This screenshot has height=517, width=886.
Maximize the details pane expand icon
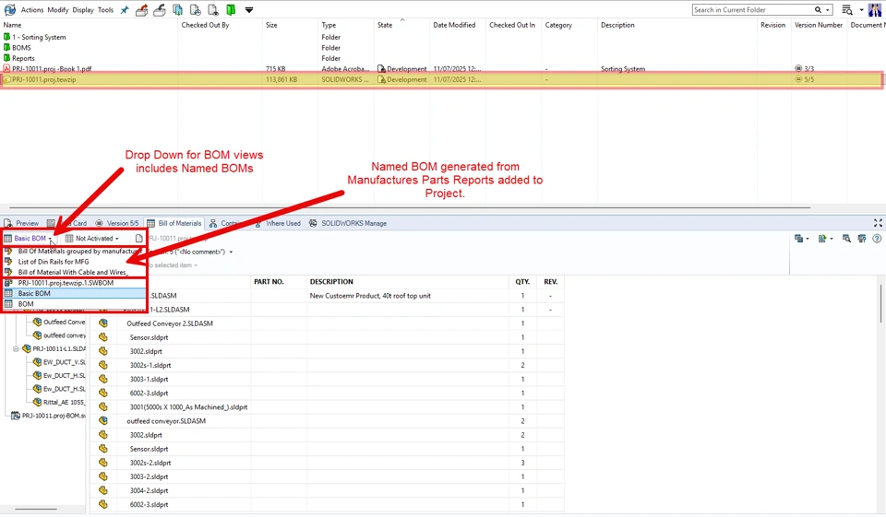pyautogui.click(x=878, y=224)
